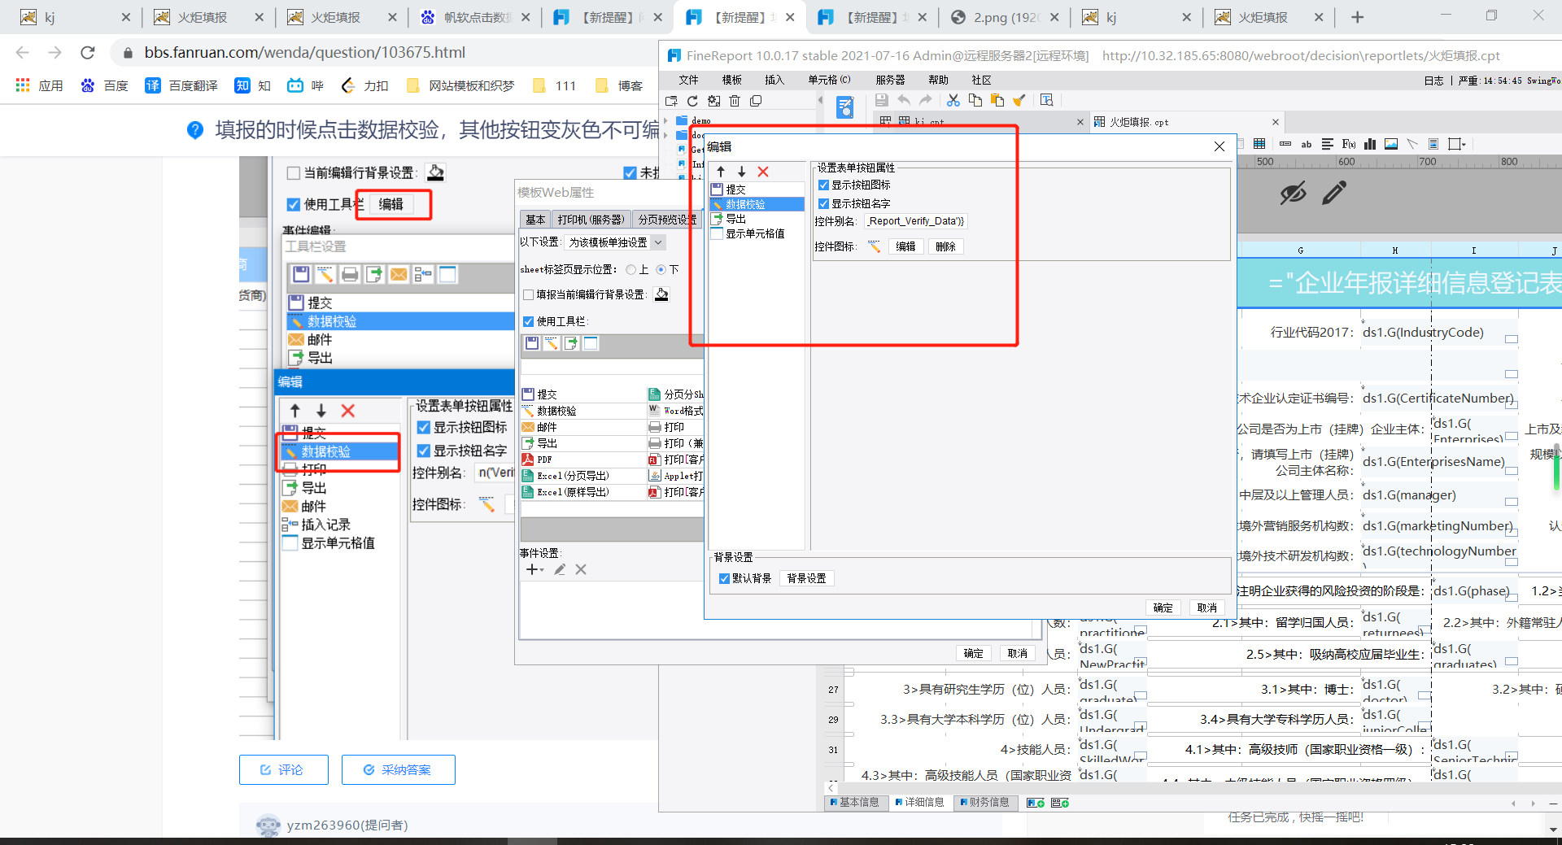Viewport: 1562px width, 845px height.
Task: Open the 服务器 menu
Action: (890, 80)
